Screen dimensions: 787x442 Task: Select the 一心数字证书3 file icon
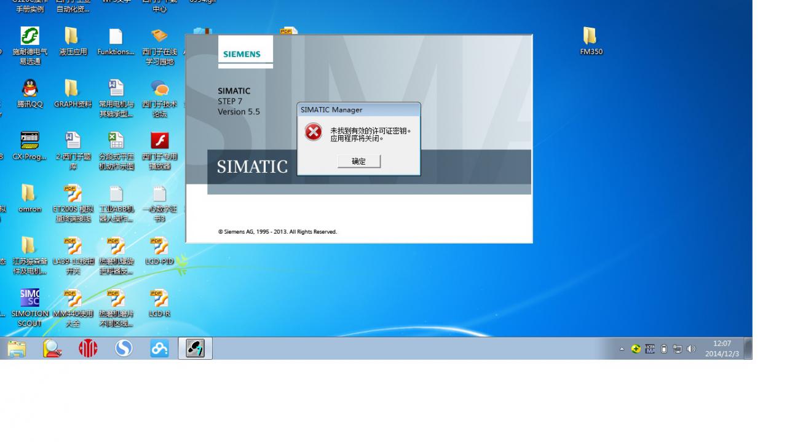coord(159,203)
